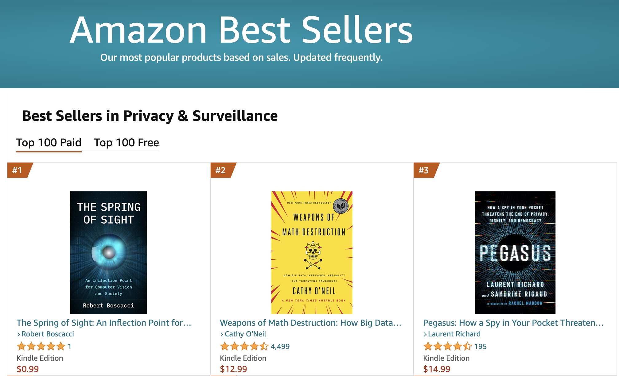Image resolution: width=619 pixels, height=376 pixels.
Task: View star rating for Weapons of Math Destruction
Action: tap(244, 346)
